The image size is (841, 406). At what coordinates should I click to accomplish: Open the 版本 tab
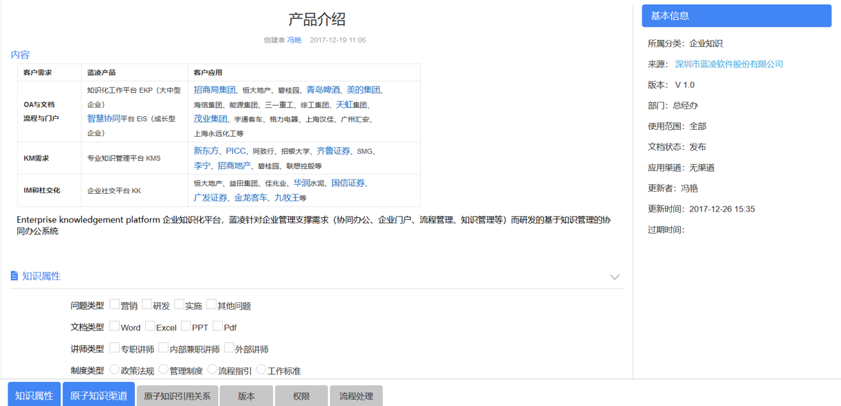point(246,396)
